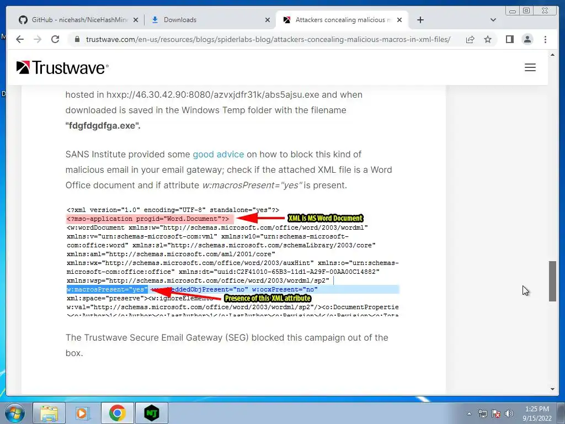Open the Trustwave hamburger menu
The width and height of the screenshot is (565, 424).
point(530,67)
